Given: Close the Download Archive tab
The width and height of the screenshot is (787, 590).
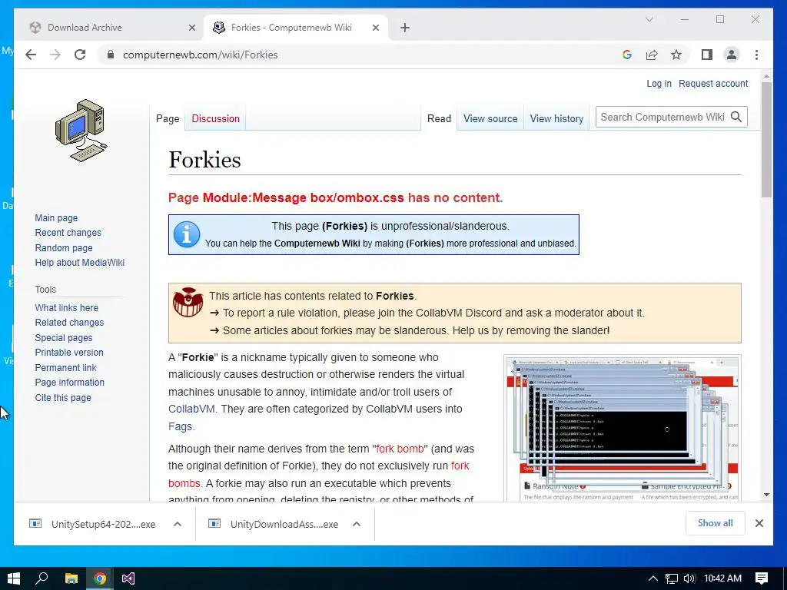Looking at the screenshot, I should coord(191,28).
